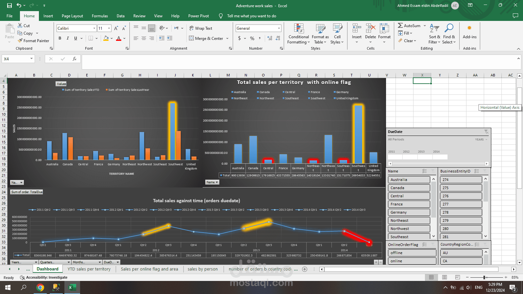Add a new sheet with the plus icon
The height and width of the screenshot is (294, 523).
[x=305, y=269]
